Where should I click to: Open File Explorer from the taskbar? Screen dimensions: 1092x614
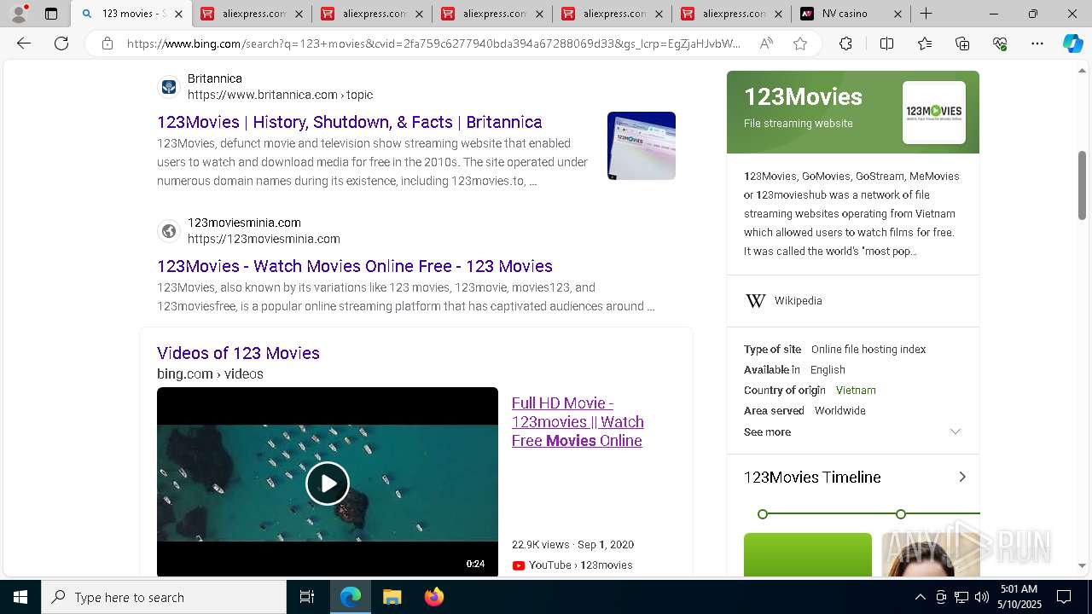[x=392, y=597]
